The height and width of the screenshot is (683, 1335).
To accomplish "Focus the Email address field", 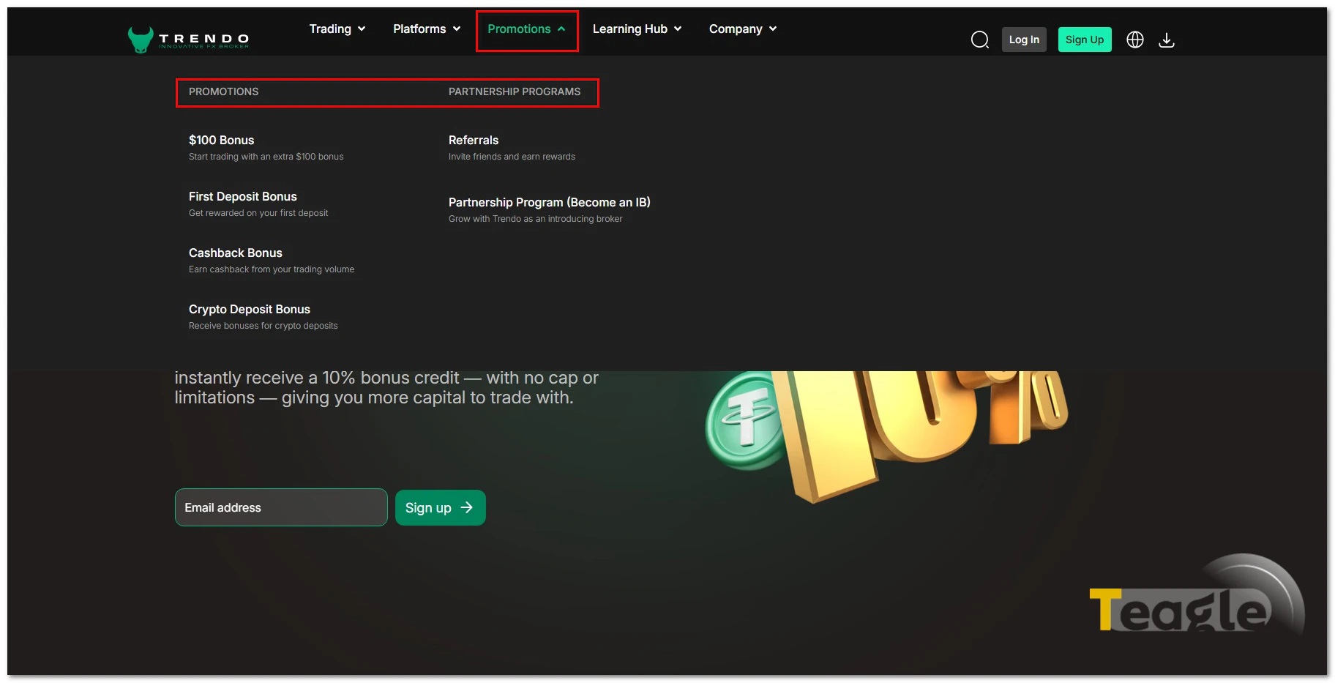I will coord(281,507).
